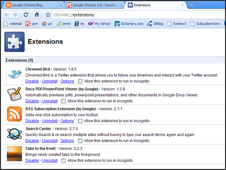Uninstall the Chromed Bird extension
This screenshot has width=226, height=170.
pos(50,81)
